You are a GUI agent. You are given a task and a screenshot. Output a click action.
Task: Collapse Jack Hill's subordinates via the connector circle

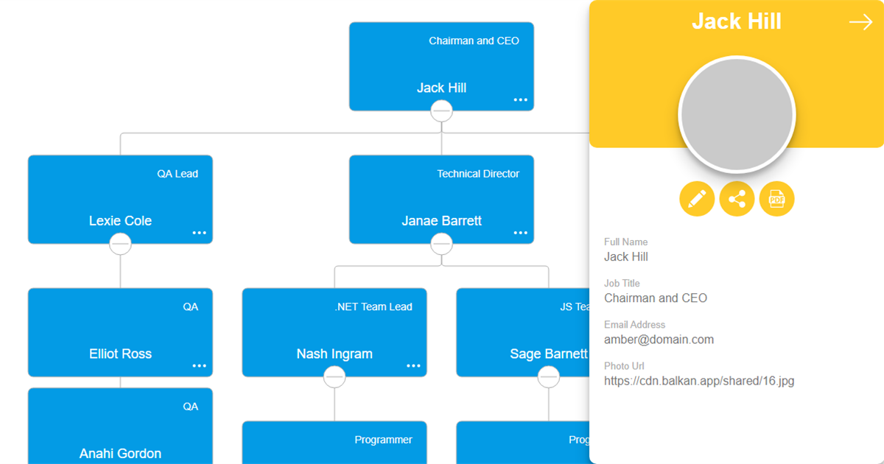pos(441,110)
